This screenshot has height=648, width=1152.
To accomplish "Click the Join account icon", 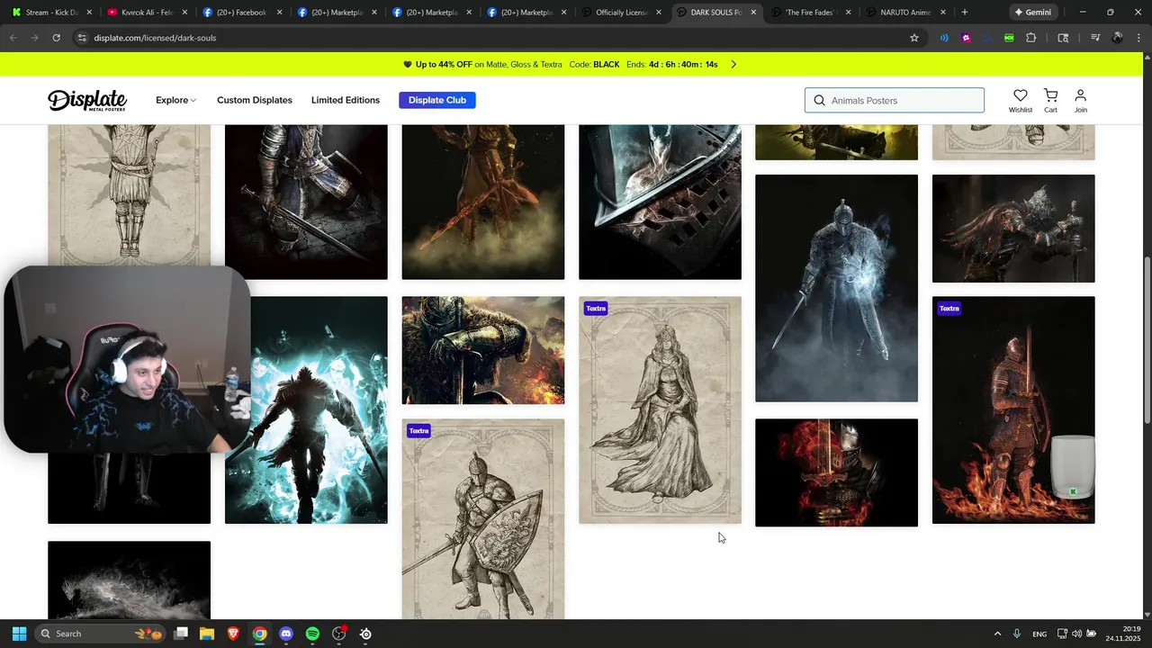I will coord(1080,95).
